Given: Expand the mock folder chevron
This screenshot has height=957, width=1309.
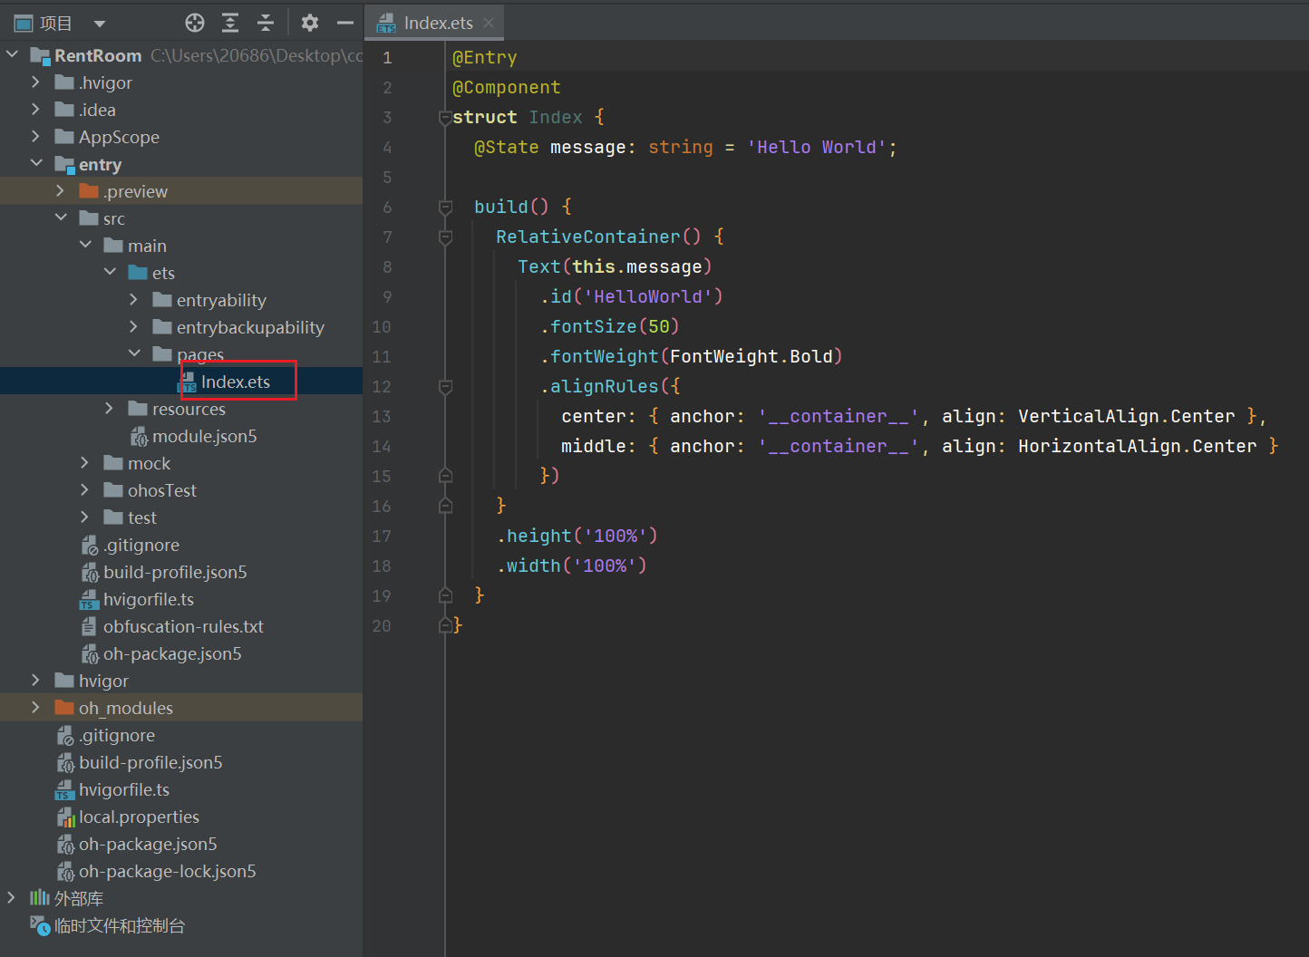Looking at the screenshot, I should (84, 463).
